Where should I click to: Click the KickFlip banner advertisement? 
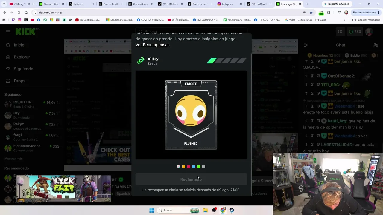point(64,189)
